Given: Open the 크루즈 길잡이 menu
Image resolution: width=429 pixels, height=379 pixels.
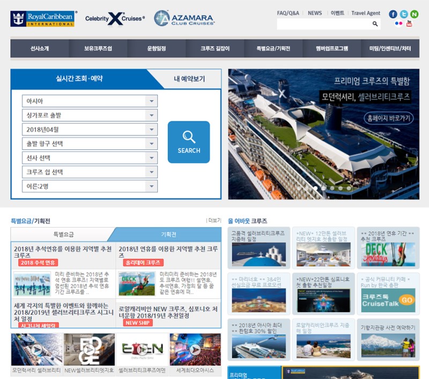Looking at the screenshot, I should point(215,48).
